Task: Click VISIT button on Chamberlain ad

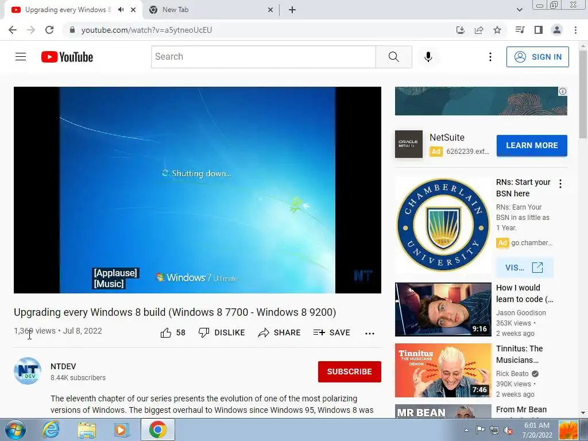Action: (524, 268)
